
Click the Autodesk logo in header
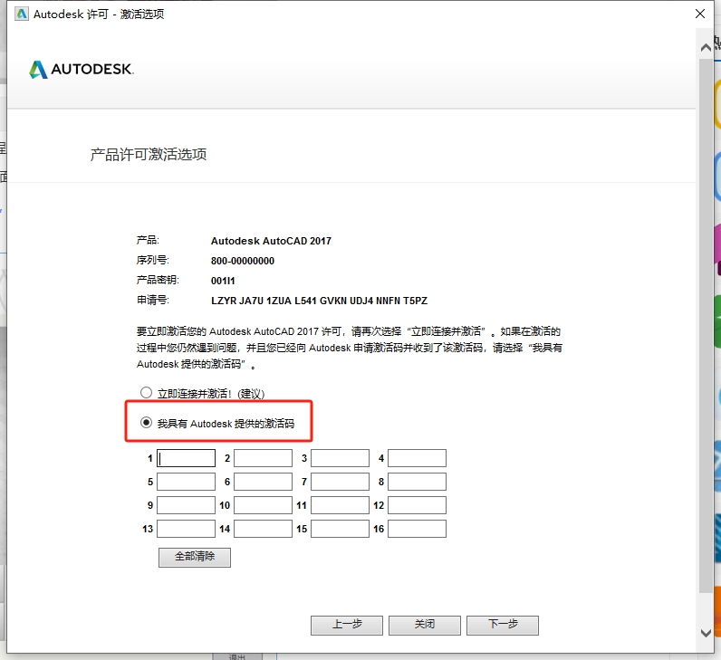pyautogui.click(x=82, y=70)
